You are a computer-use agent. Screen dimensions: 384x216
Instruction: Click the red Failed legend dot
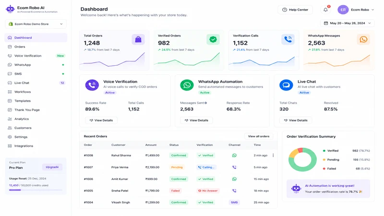[324, 169]
